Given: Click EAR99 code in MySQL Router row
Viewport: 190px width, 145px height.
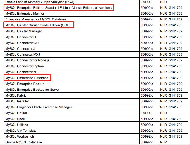Looking at the screenshot, I should click(146, 113).
